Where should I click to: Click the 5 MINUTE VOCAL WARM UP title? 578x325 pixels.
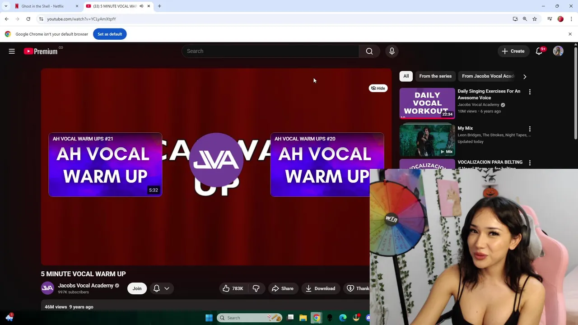[84, 274]
